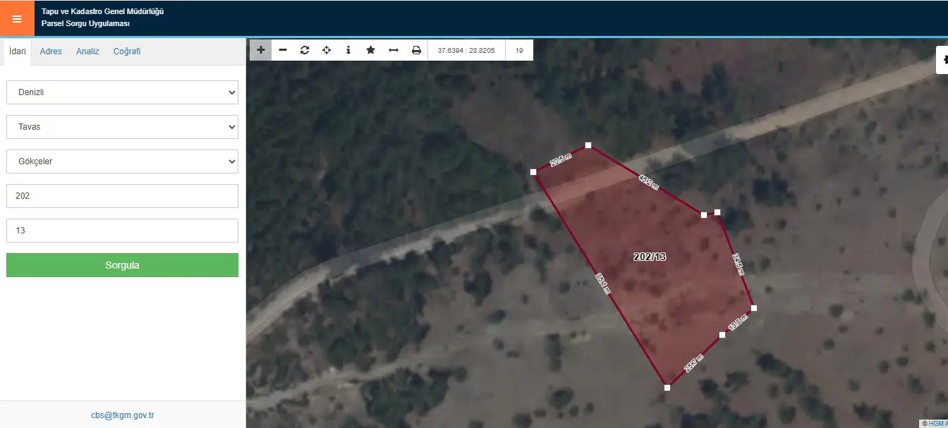Focus the block number field containing 202
Viewport: 948px width, 428px height.
(122, 196)
